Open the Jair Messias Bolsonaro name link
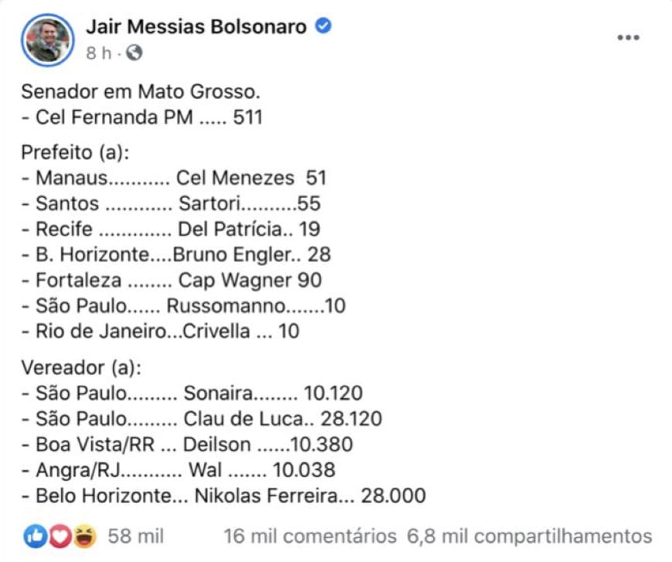The width and height of the screenshot is (672, 562). click(x=196, y=26)
